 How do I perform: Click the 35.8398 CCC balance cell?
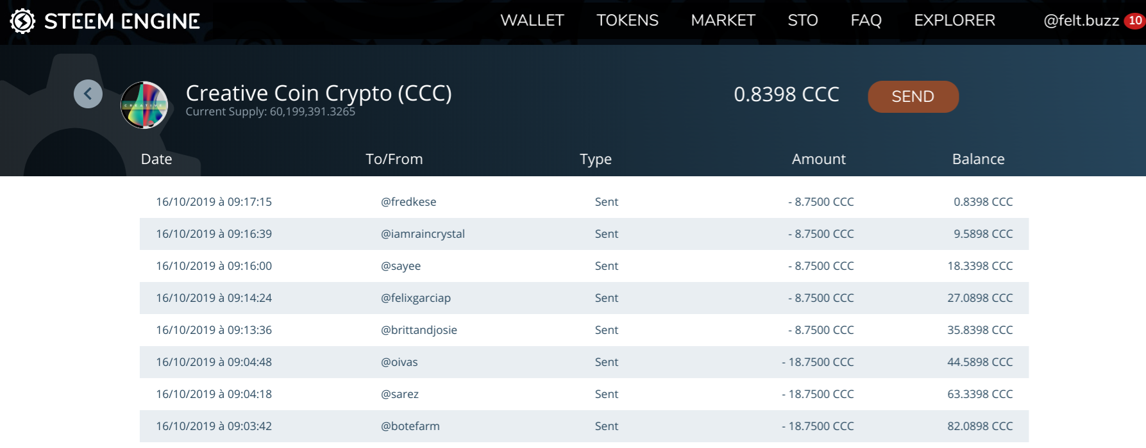(980, 330)
